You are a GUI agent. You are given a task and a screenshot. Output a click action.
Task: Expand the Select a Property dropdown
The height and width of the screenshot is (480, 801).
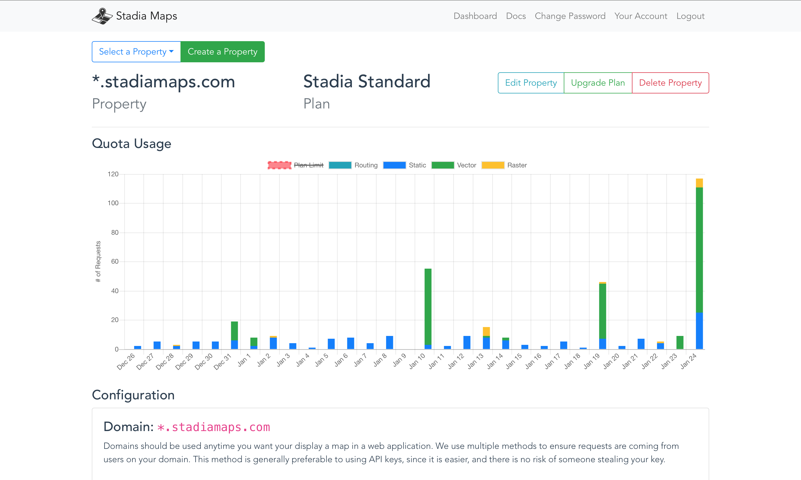[x=136, y=52]
